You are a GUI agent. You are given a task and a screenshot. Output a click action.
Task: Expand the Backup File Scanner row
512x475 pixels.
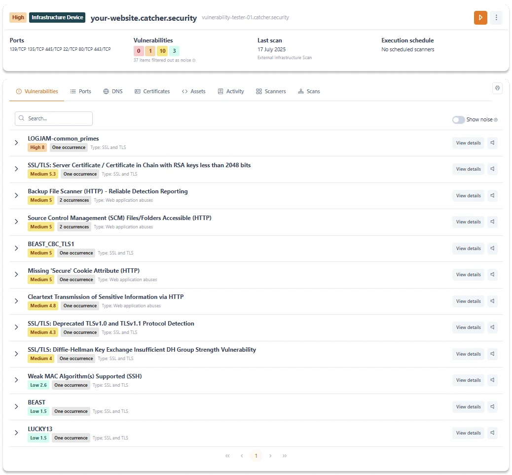pos(16,196)
